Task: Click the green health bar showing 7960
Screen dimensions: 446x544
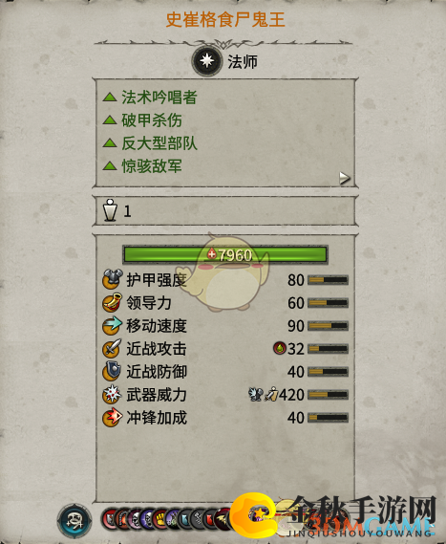Action: 225,255
